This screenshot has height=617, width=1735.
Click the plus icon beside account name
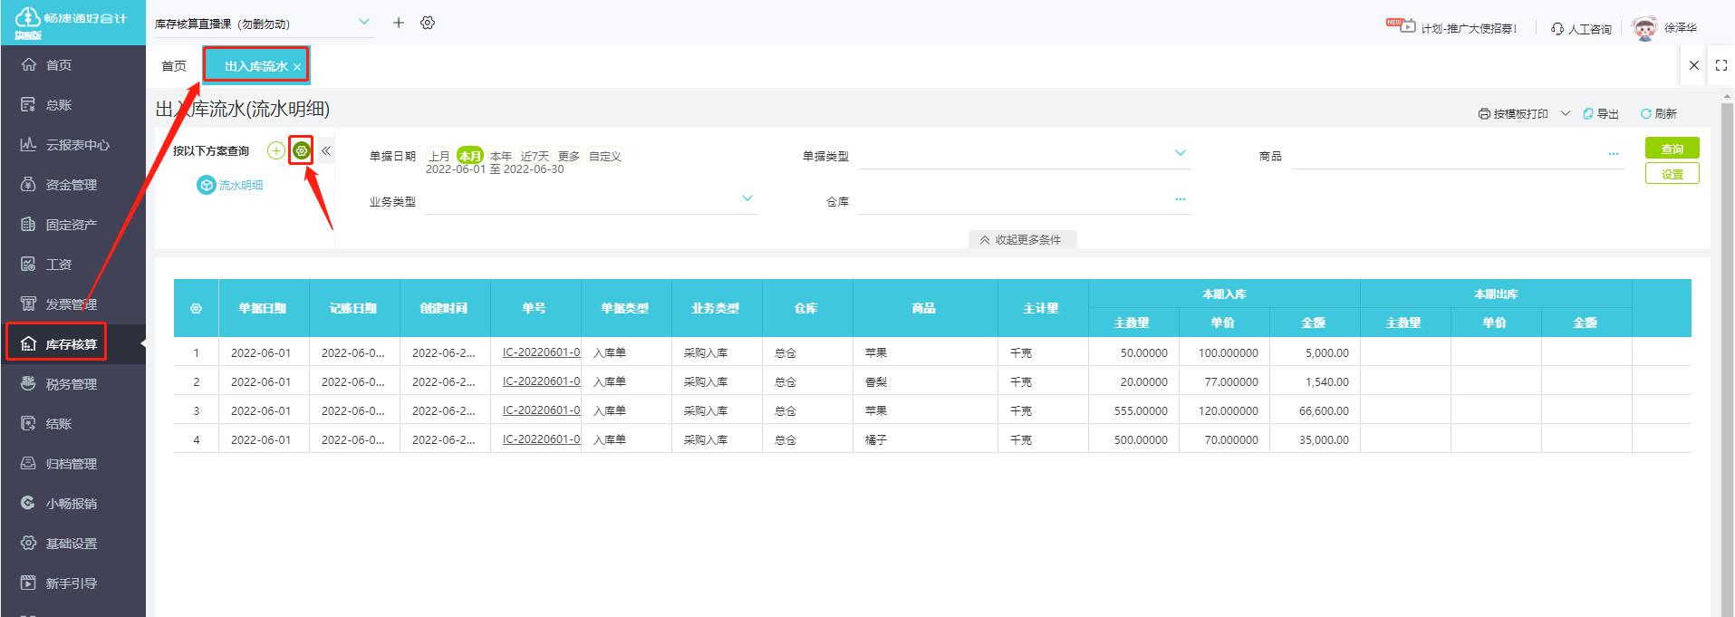399,23
